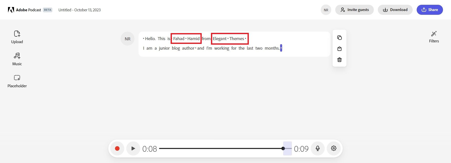Click the paste clipboard icon
The width and height of the screenshot is (451, 163).
pos(340,49)
